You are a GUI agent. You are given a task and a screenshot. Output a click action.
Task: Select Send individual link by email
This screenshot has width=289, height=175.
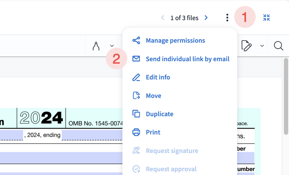[x=187, y=59]
